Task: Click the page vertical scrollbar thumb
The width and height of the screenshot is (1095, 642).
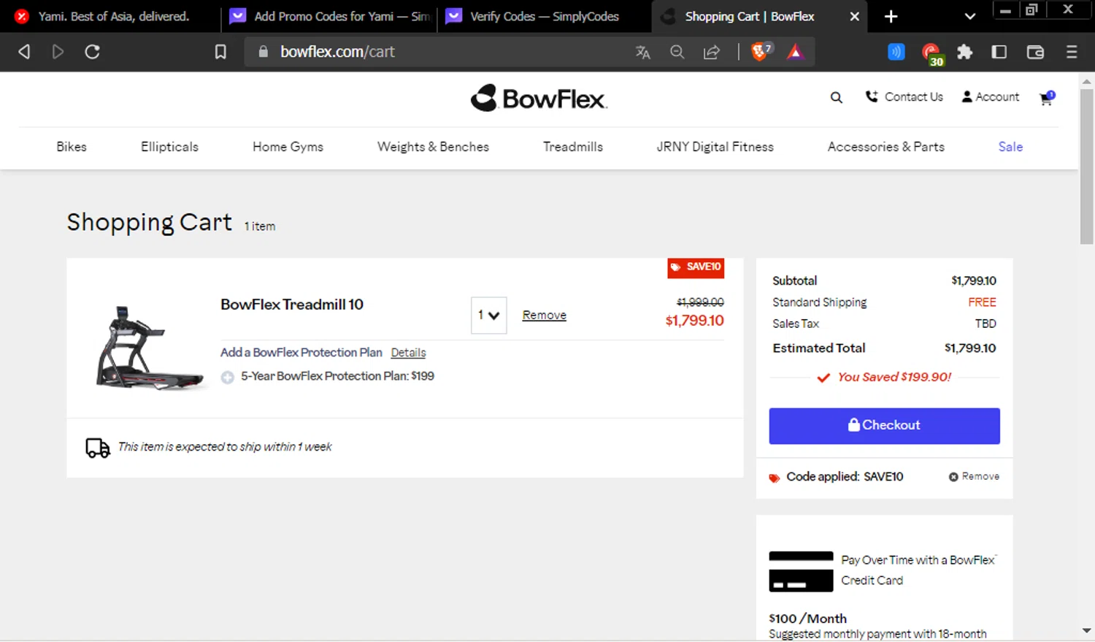Action: click(x=1086, y=167)
